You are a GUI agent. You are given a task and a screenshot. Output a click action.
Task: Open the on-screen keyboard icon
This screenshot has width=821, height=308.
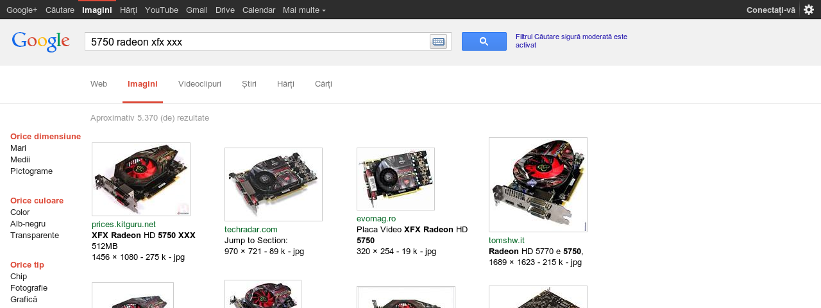[x=439, y=42]
